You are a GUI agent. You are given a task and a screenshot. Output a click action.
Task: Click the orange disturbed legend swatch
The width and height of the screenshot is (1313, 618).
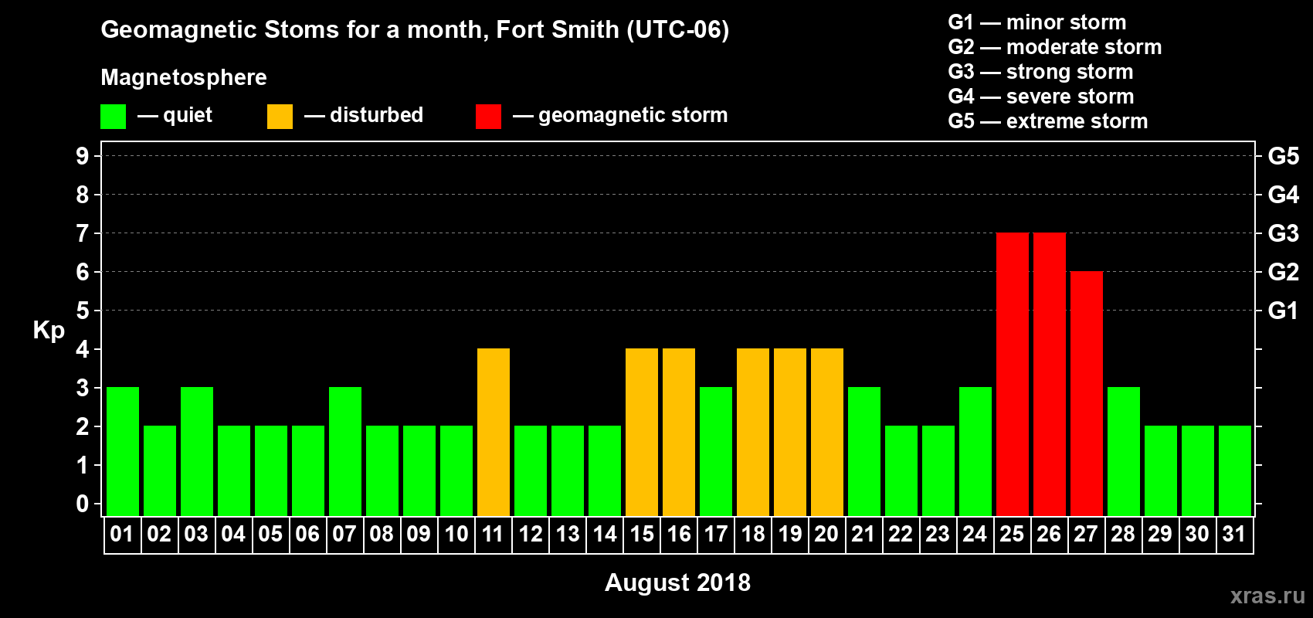point(280,117)
